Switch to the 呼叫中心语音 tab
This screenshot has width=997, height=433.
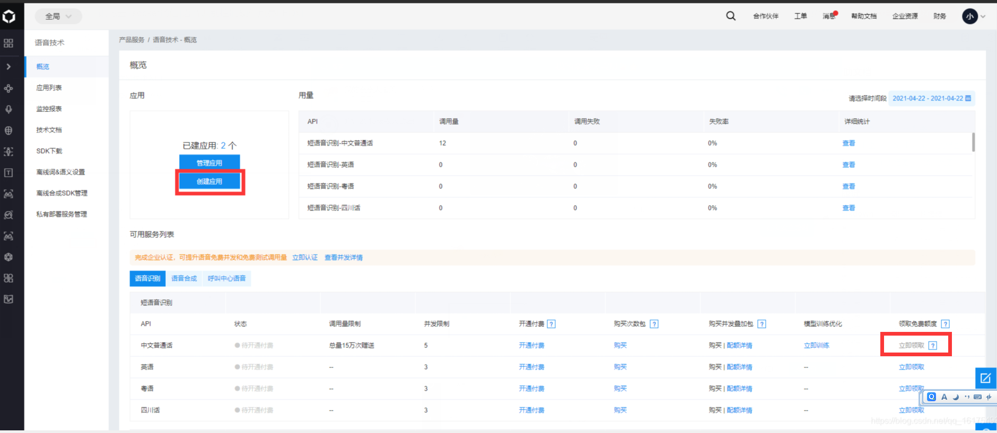(x=227, y=278)
